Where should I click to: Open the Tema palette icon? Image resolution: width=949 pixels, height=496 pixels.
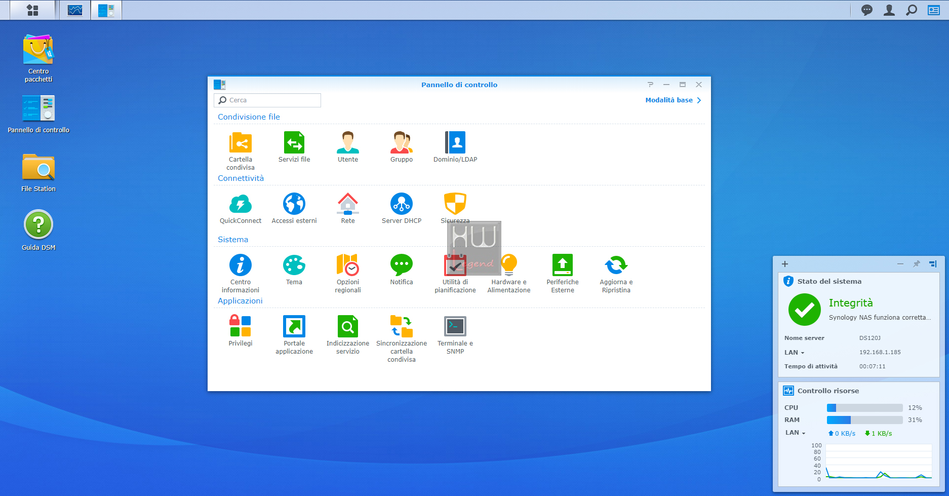[294, 265]
